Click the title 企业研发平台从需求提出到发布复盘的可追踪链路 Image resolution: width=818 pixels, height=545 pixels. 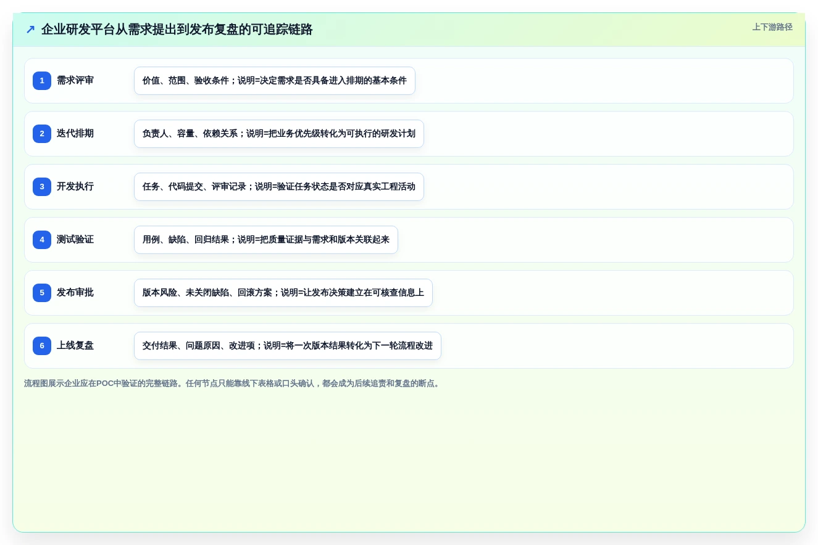pyautogui.click(x=177, y=29)
